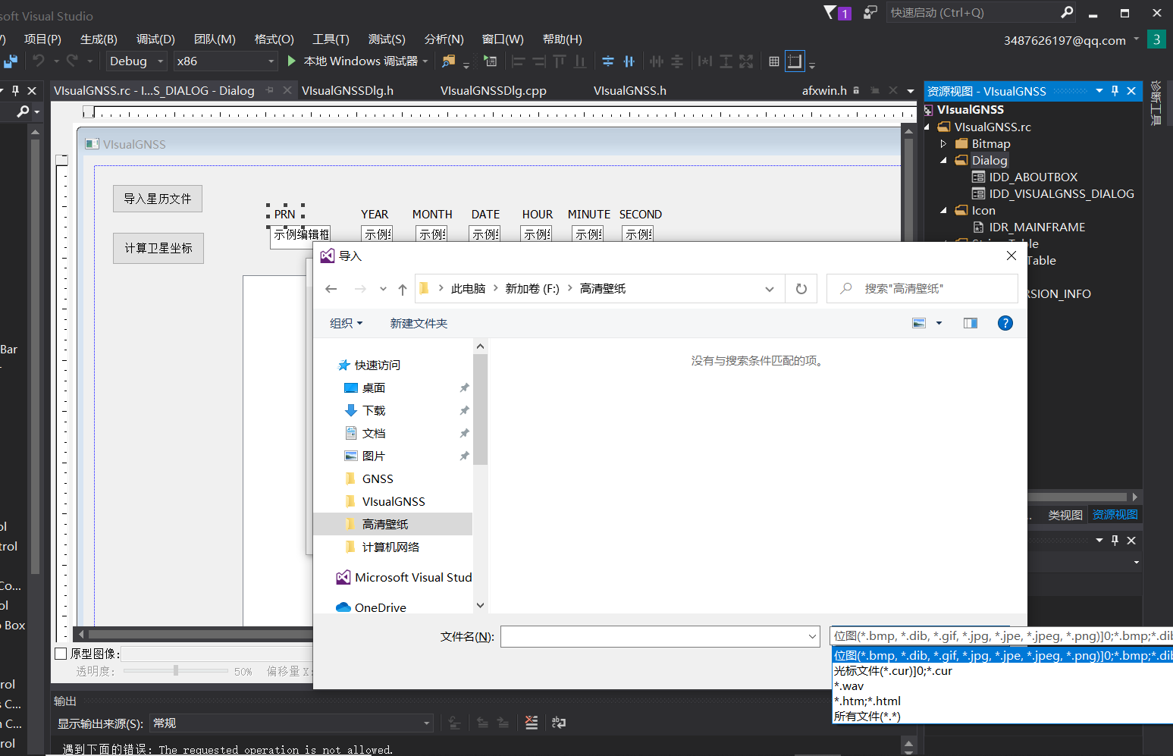
Task: Click the Make Same Height toolbar icon
Action: coord(726,61)
